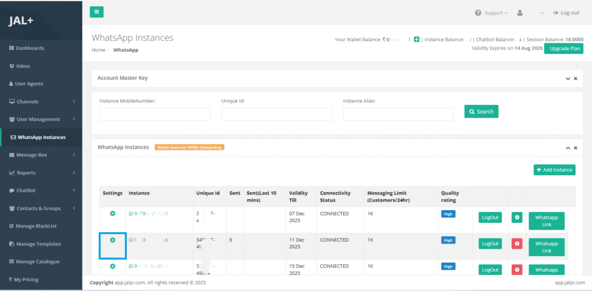Open Watch demo for WABA Onboarding link
Image resolution: width=592 pixels, height=291 pixels.
(189, 147)
